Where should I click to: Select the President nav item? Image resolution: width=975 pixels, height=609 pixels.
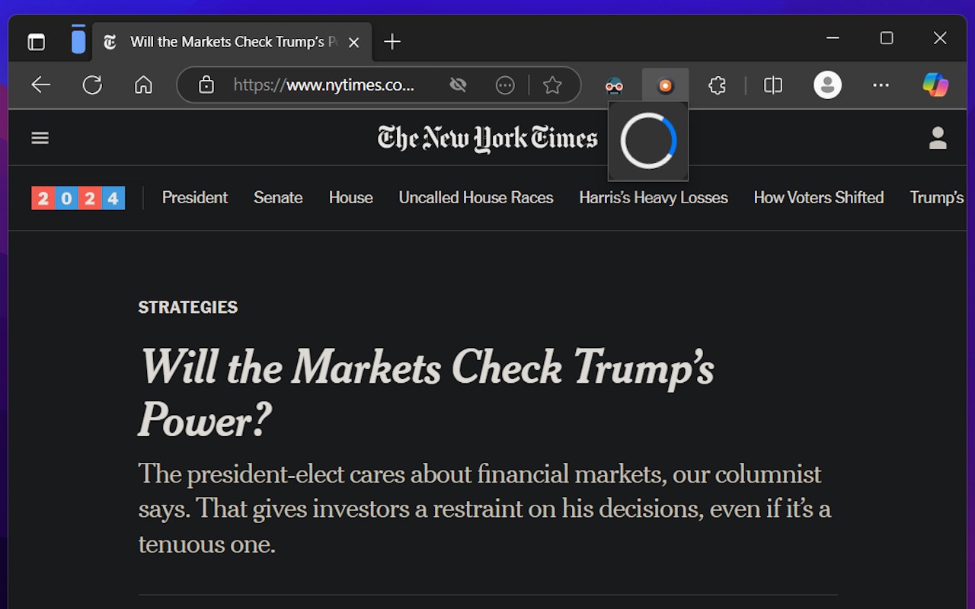pos(195,198)
